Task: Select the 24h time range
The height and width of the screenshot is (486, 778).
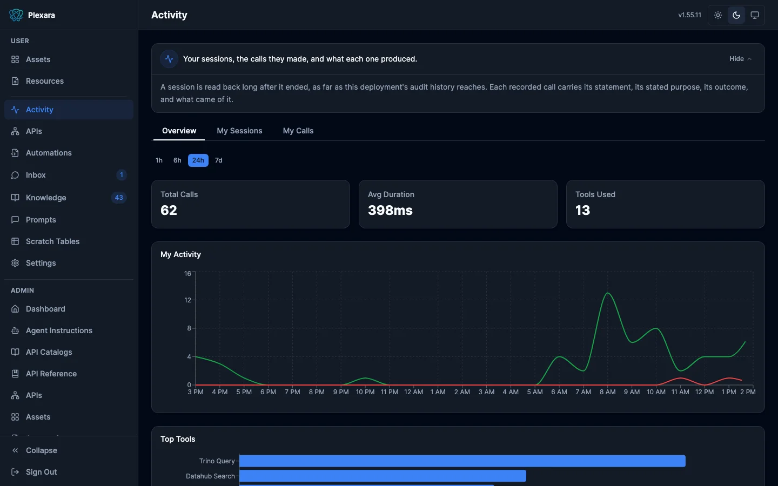Action: point(198,160)
